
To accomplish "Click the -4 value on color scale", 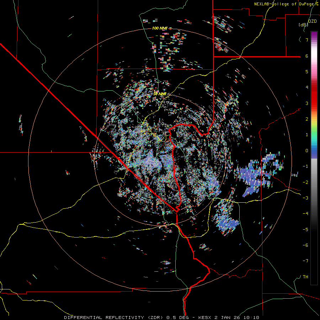I will [x=305, y=214].
